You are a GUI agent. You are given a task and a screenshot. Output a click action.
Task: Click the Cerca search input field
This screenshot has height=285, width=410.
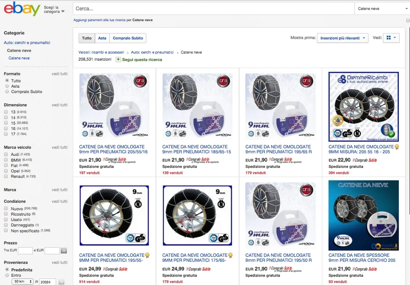click(x=213, y=9)
